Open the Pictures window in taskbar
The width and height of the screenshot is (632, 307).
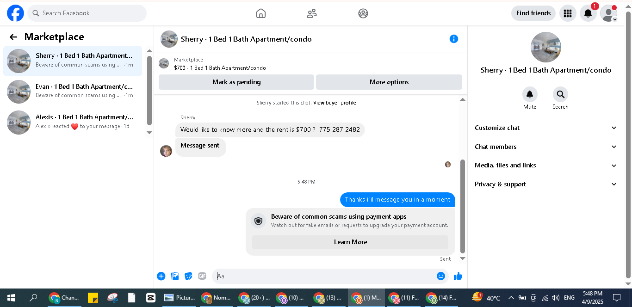pyautogui.click(x=180, y=298)
